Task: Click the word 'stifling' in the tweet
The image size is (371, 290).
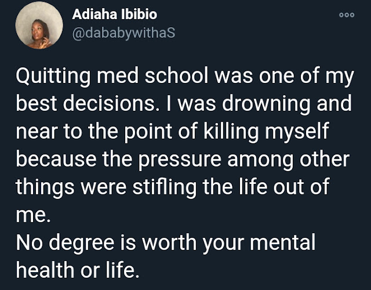Action: coord(165,187)
